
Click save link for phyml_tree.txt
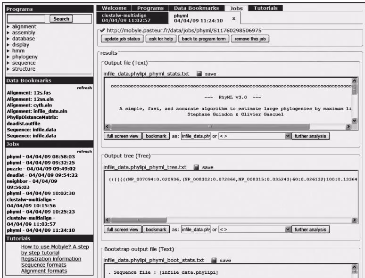207,167
